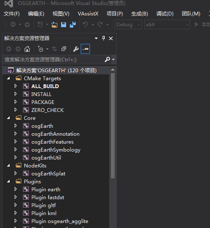This screenshot has height=228, width=210.
Task: Open the search options dropdown arrow
Action: click(113, 59)
